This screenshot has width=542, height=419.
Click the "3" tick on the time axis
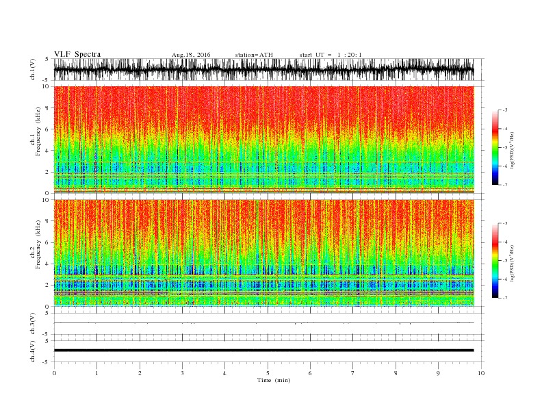click(x=182, y=373)
